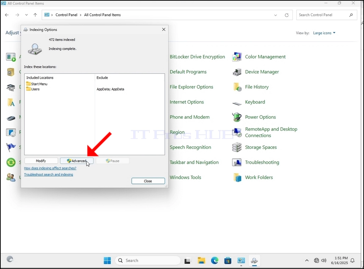Screen dimensions: 364x269
Task: Open Microsoft Store from taskbar
Action: point(228,260)
